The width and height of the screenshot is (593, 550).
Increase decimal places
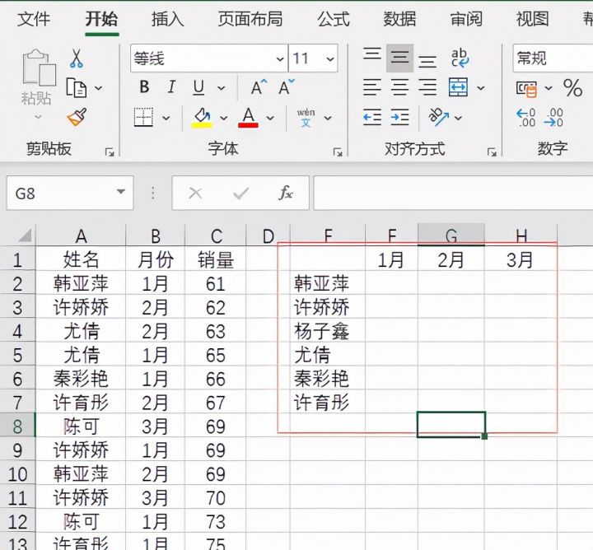tap(526, 118)
